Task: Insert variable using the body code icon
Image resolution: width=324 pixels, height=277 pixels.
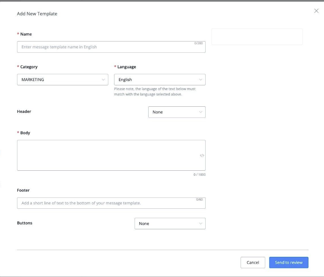Action: click(202, 156)
